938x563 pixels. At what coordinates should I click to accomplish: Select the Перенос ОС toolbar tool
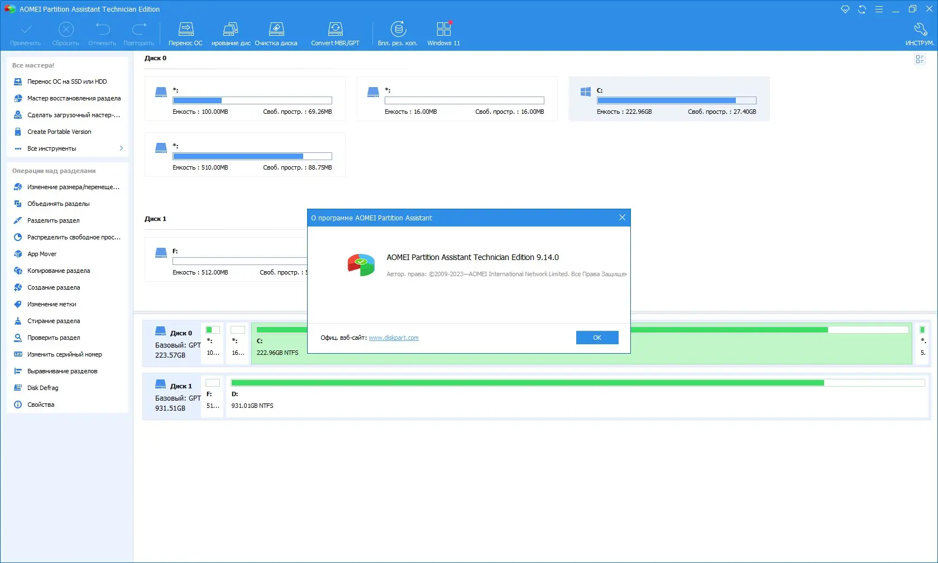point(186,32)
